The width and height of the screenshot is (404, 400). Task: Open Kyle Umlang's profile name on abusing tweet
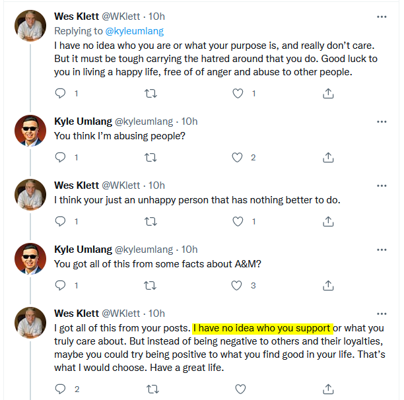tap(83, 121)
